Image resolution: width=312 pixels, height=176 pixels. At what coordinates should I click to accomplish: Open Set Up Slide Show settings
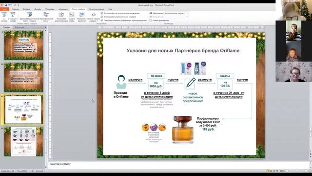(x=61, y=15)
